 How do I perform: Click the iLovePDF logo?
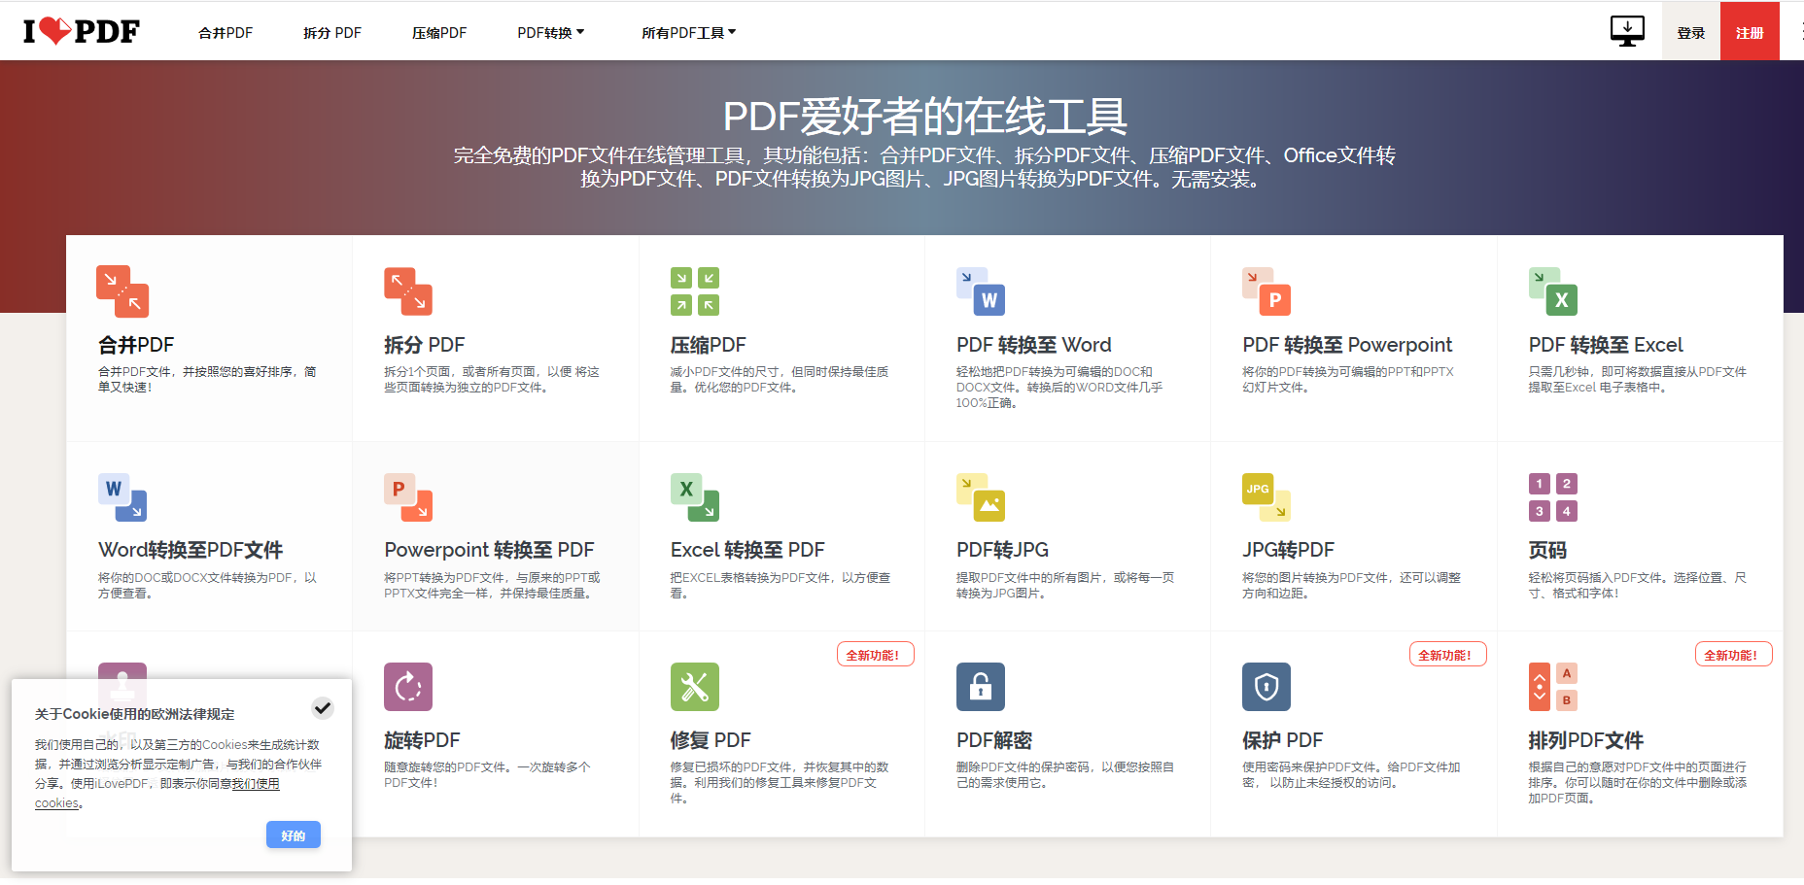point(82,31)
